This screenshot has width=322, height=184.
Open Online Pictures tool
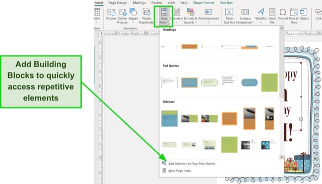click(122, 16)
